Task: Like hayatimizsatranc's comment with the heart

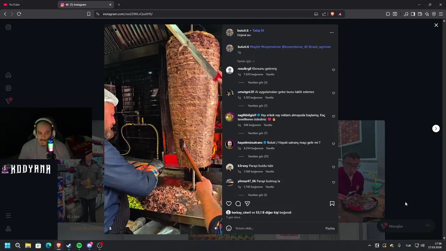Action: 333,144
